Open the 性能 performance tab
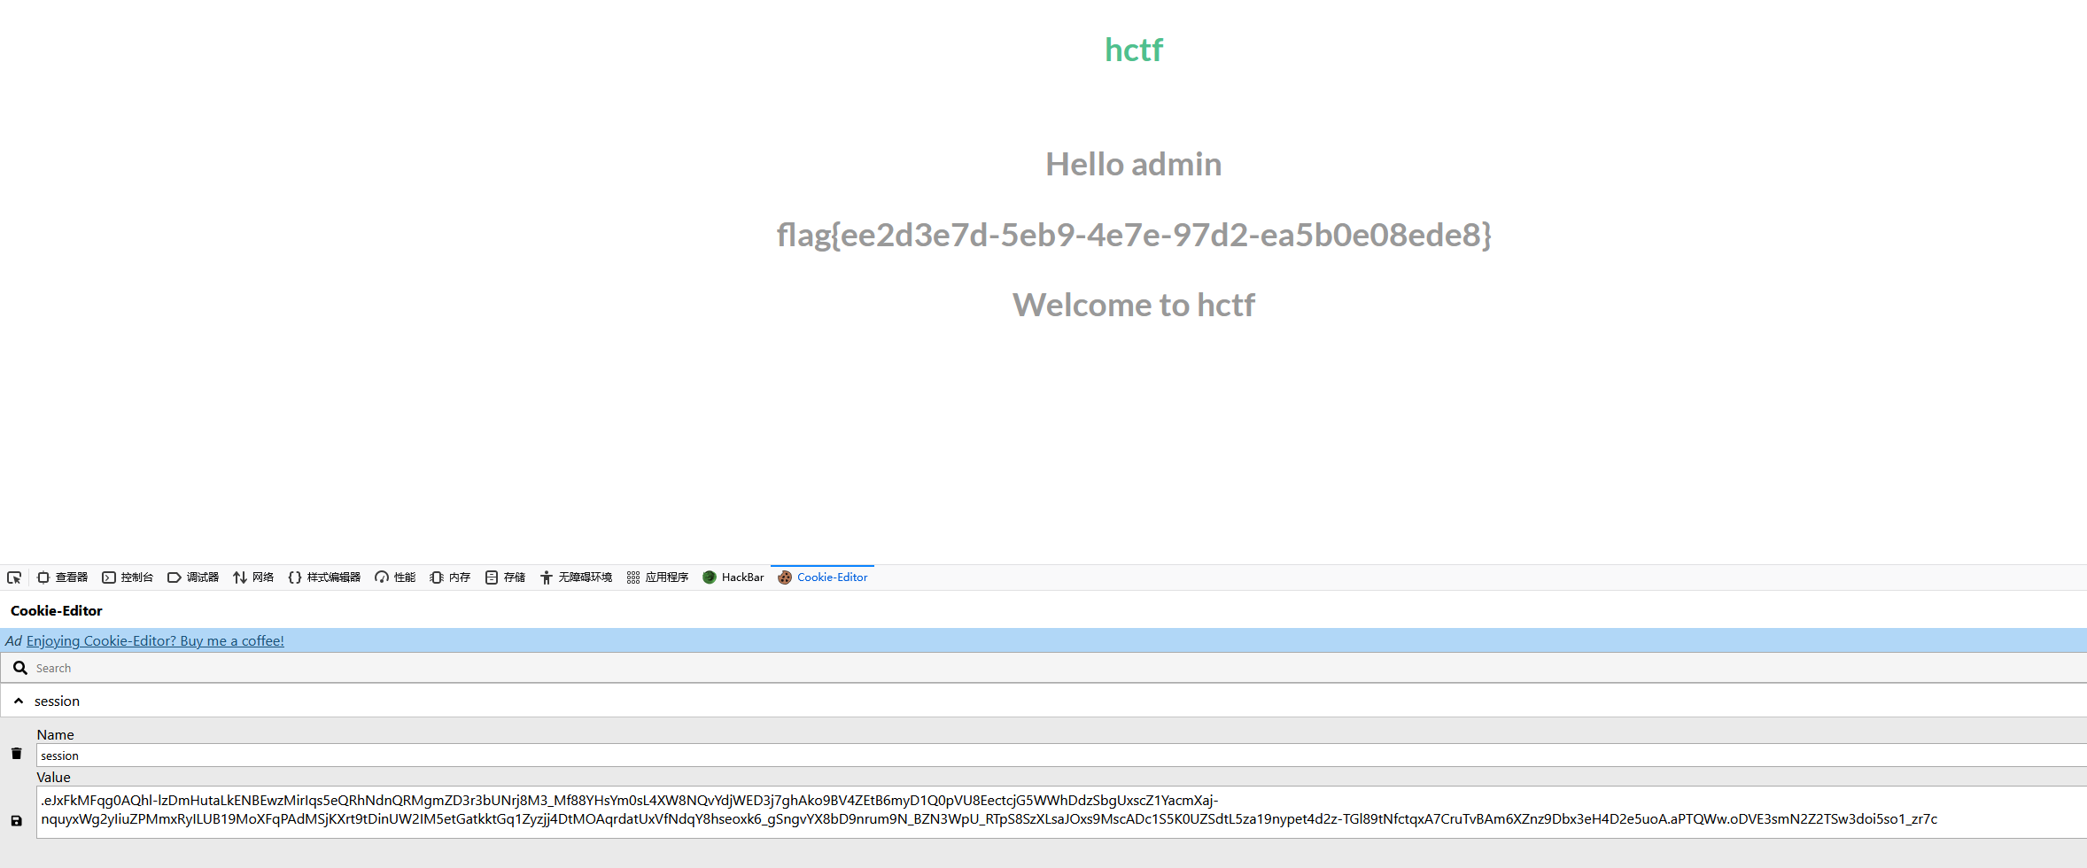Viewport: 2087px width, 868px height. pos(395,577)
